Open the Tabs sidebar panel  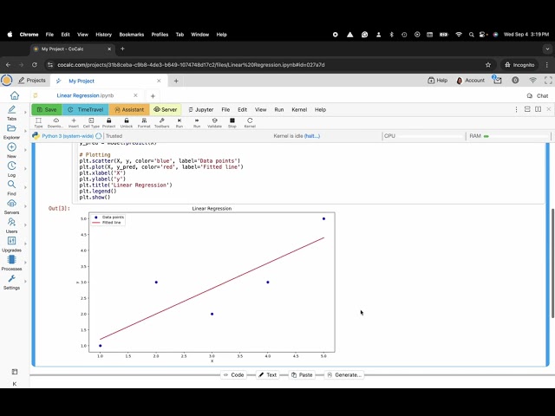click(11, 113)
